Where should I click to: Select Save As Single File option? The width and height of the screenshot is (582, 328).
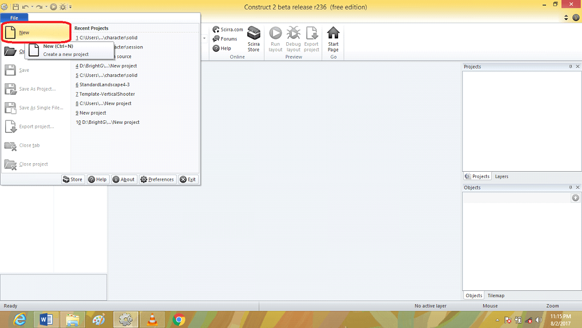click(36, 108)
